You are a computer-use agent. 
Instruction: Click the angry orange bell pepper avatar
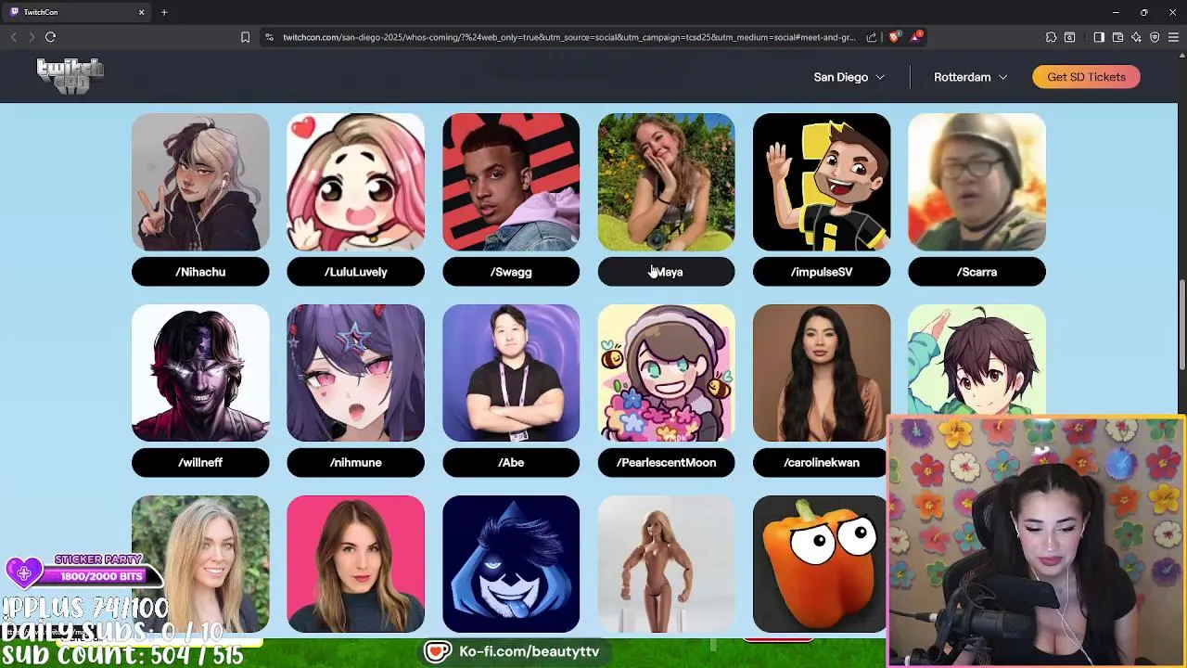tap(820, 564)
